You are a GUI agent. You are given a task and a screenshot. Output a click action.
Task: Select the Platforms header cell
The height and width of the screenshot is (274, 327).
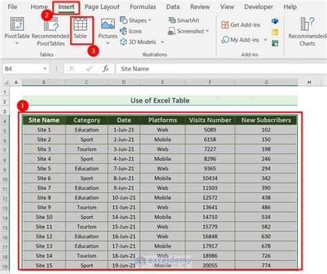point(163,120)
